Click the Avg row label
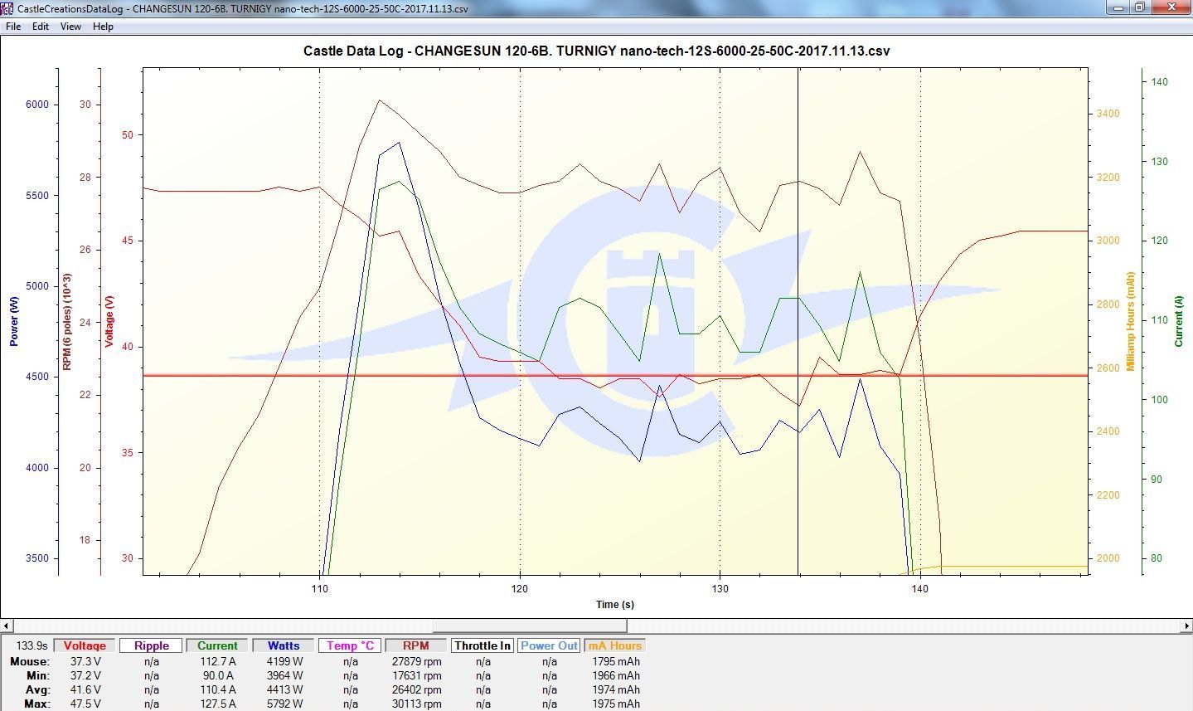 tap(37, 690)
